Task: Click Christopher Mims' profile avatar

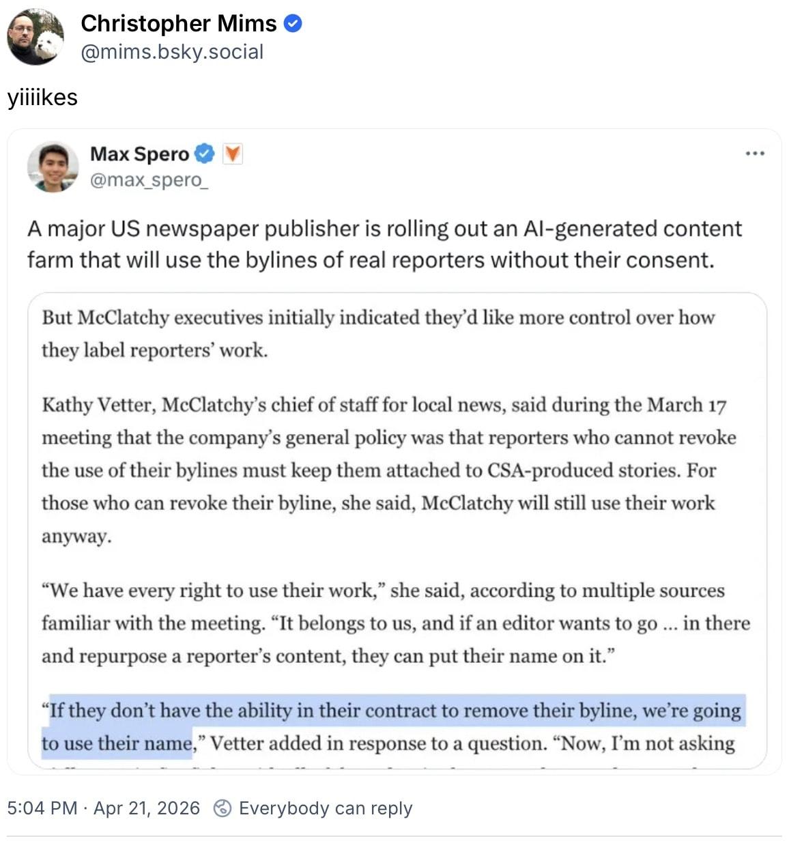Action: [35, 37]
